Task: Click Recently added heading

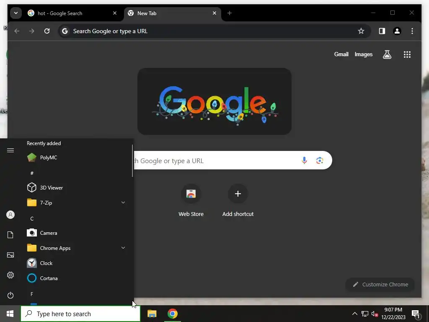Action: (x=44, y=143)
